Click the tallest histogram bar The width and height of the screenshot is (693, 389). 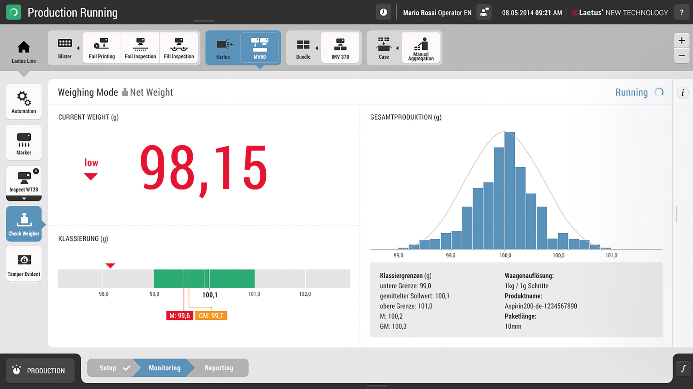(510, 191)
